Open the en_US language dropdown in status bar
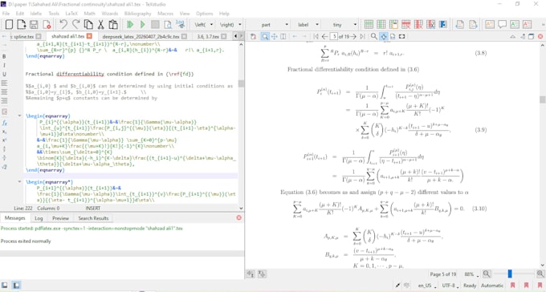This screenshot has height=292, width=546. coord(427,286)
